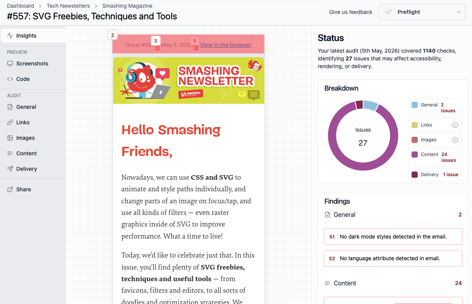
Task: Click the Content lines icon in sidebar
Action: (x=10, y=153)
